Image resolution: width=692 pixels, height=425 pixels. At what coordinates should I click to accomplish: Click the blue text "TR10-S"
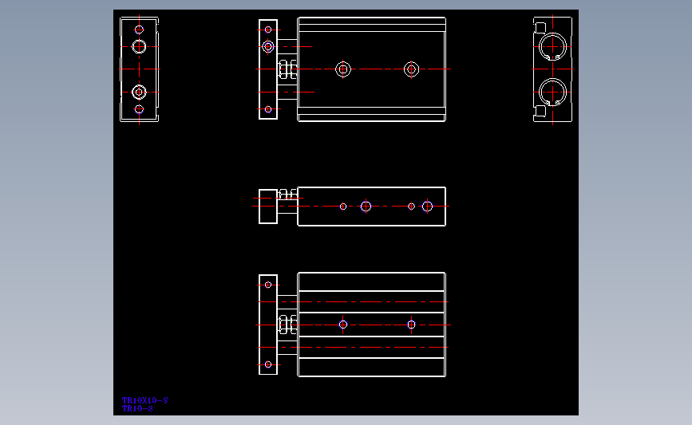point(137,409)
